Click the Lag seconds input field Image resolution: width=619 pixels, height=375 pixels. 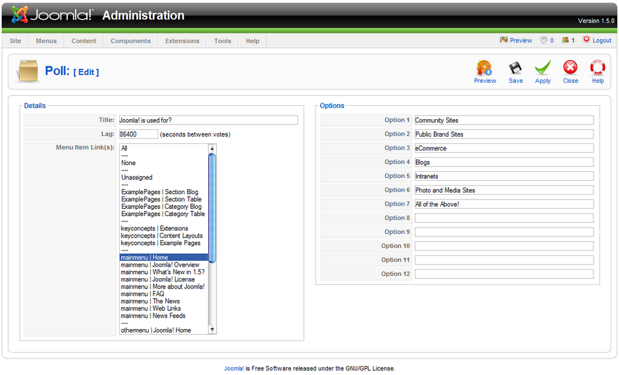pos(138,134)
